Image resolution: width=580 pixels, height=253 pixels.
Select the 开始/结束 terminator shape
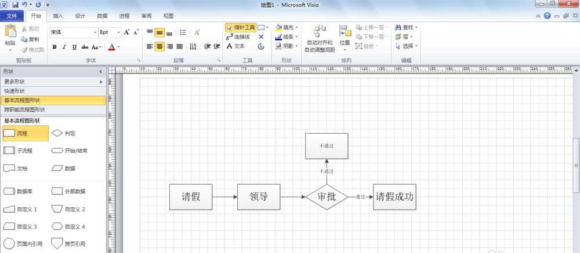tap(69, 151)
